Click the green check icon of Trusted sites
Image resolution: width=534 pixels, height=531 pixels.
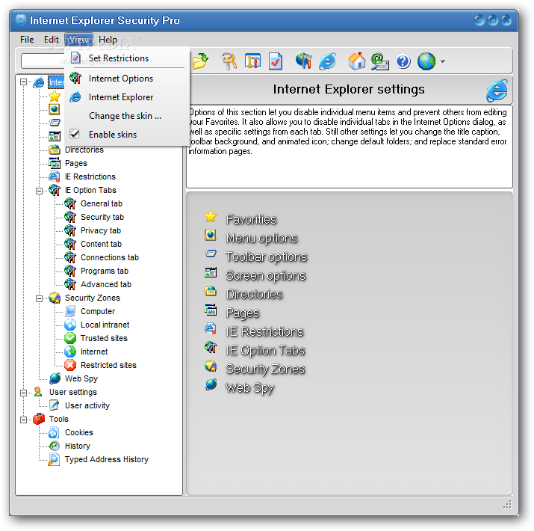pyautogui.click(x=70, y=338)
